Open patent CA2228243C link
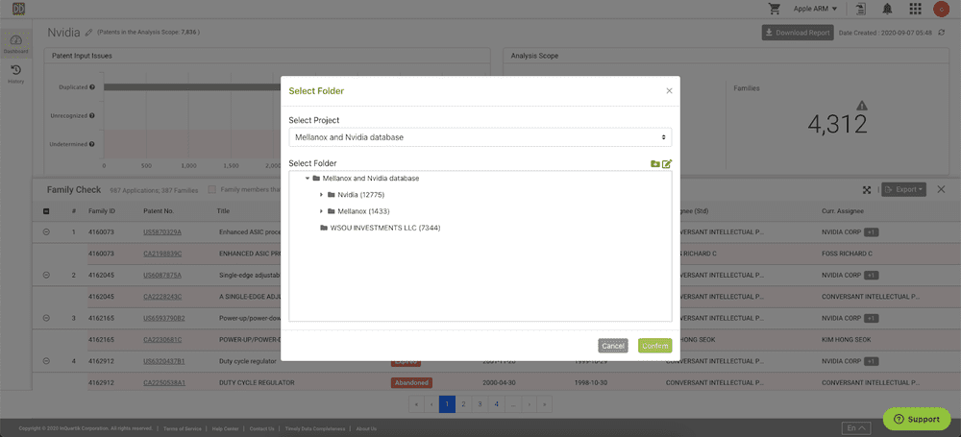 pos(162,297)
